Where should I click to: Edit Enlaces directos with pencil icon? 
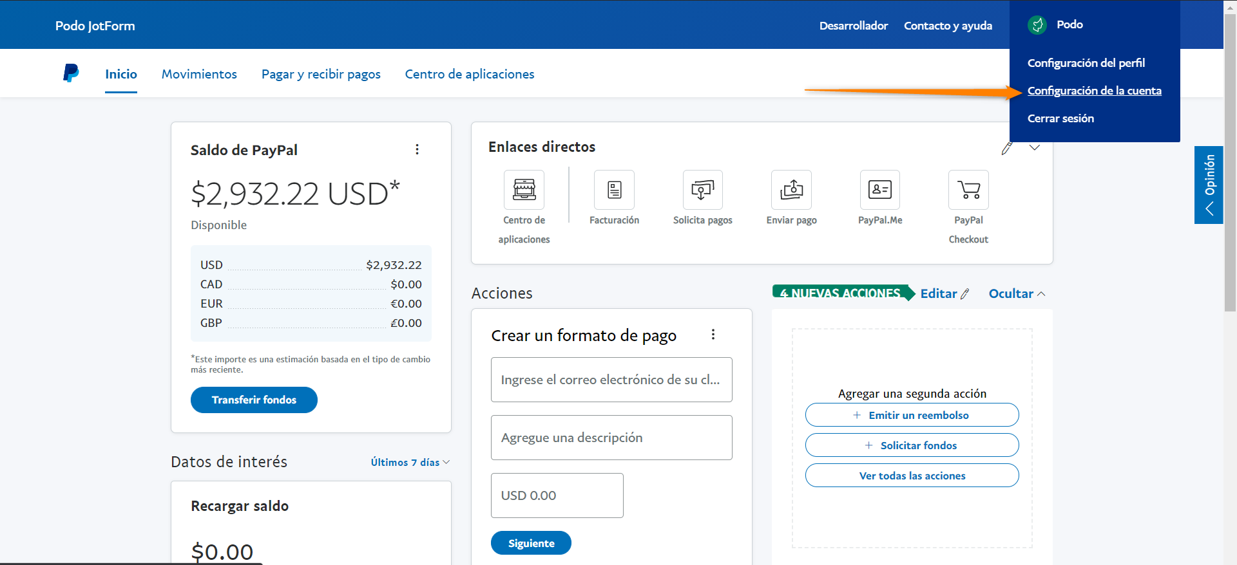tap(1007, 149)
